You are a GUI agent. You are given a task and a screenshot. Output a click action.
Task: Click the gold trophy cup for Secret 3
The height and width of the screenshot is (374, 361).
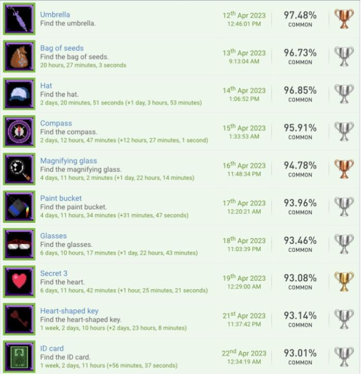(x=343, y=281)
